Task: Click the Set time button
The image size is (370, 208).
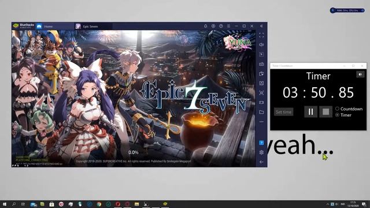Action: tap(284, 112)
